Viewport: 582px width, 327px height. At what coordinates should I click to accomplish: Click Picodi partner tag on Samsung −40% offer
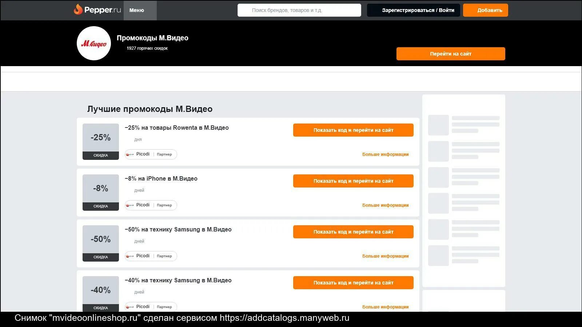click(151, 307)
